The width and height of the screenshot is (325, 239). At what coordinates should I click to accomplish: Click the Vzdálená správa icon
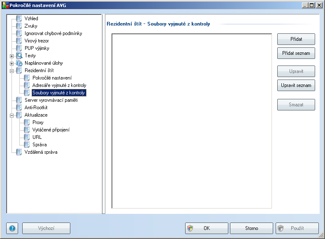(x=19, y=152)
